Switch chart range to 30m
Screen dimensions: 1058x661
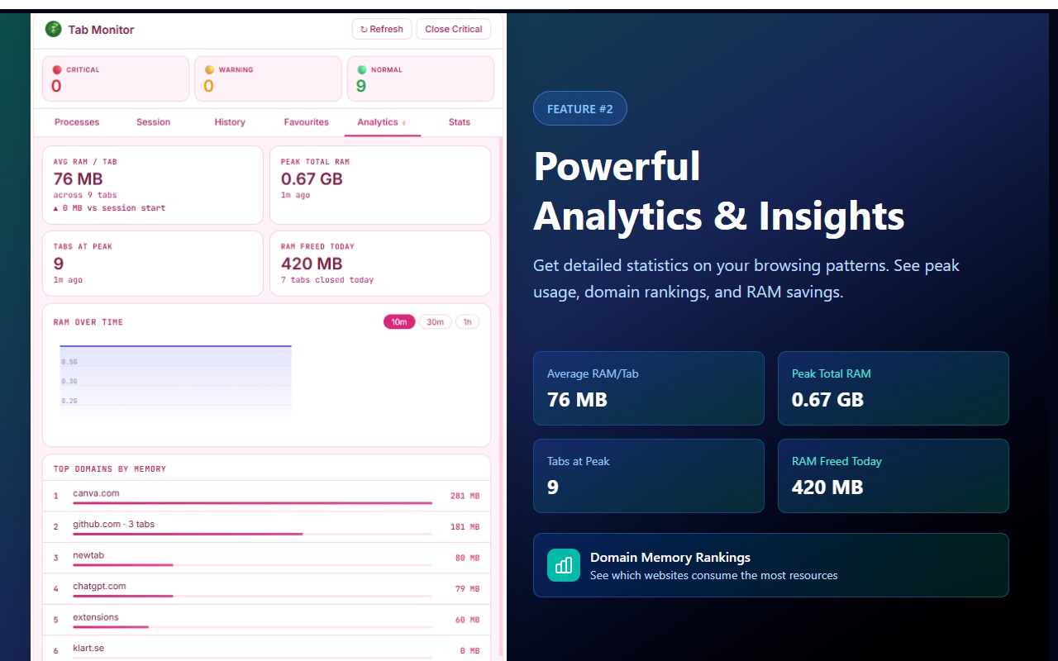pos(436,322)
